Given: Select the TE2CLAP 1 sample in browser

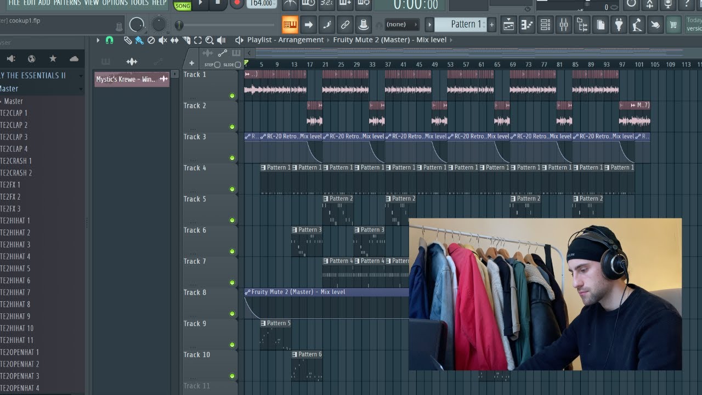Looking at the screenshot, I should click(14, 113).
